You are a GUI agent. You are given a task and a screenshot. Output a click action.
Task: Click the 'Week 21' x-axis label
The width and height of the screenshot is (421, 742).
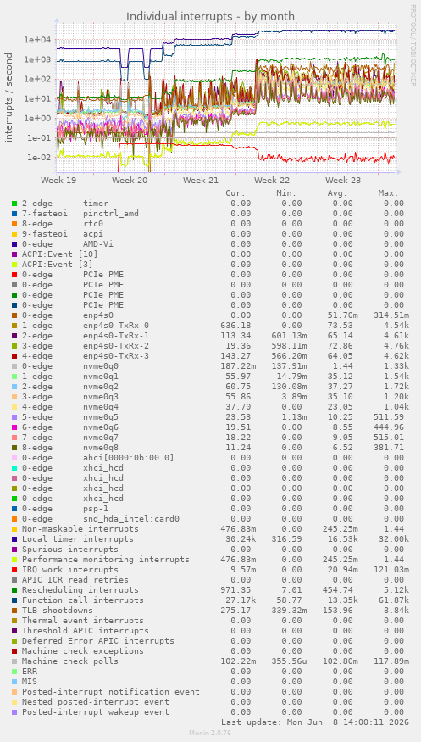coord(201,181)
